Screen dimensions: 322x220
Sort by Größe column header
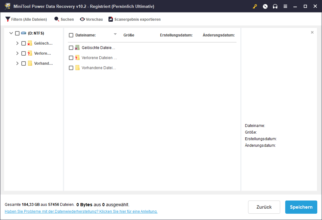point(129,35)
